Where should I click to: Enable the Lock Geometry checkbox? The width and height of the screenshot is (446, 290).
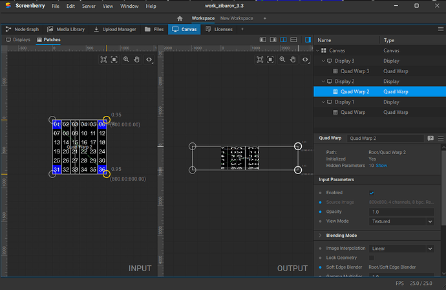pyautogui.click(x=371, y=258)
